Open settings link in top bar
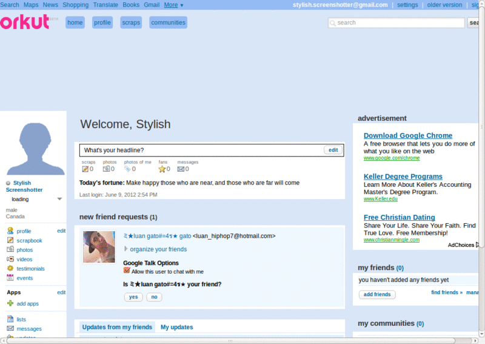 pos(407,5)
